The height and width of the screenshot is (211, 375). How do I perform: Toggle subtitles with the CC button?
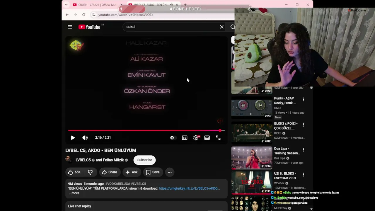click(185, 138)
